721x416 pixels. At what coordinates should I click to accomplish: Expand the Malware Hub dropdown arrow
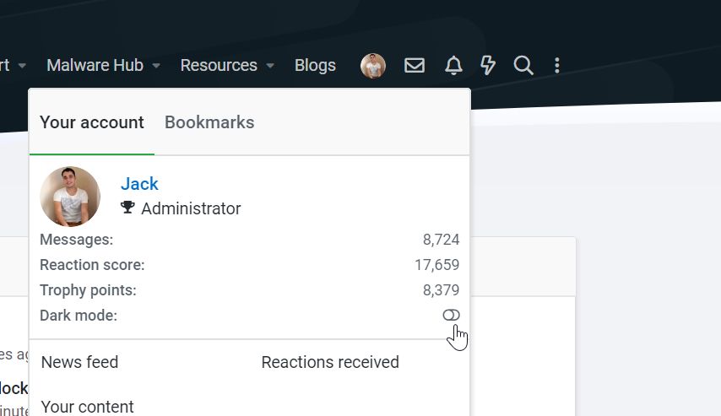pos(156,66)
